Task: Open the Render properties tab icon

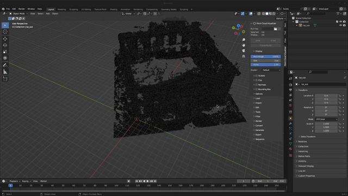Action: click(290, 85)
